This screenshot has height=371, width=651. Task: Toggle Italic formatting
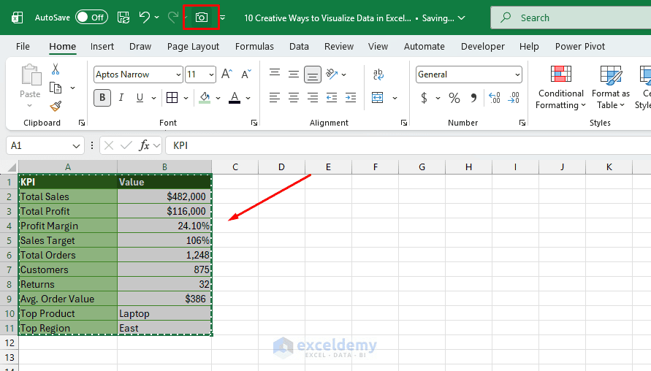coord(121,98)
